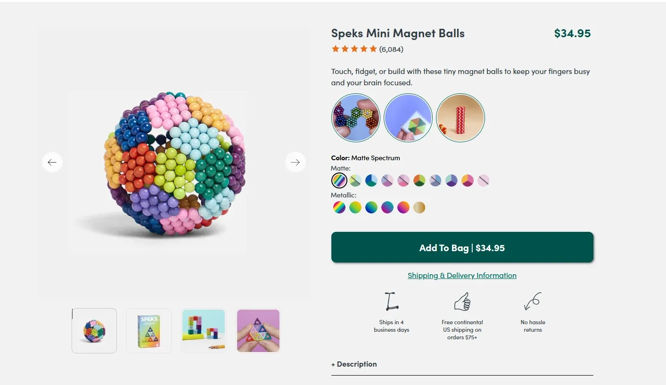Select the gold metallic color option

click(419, 207)
